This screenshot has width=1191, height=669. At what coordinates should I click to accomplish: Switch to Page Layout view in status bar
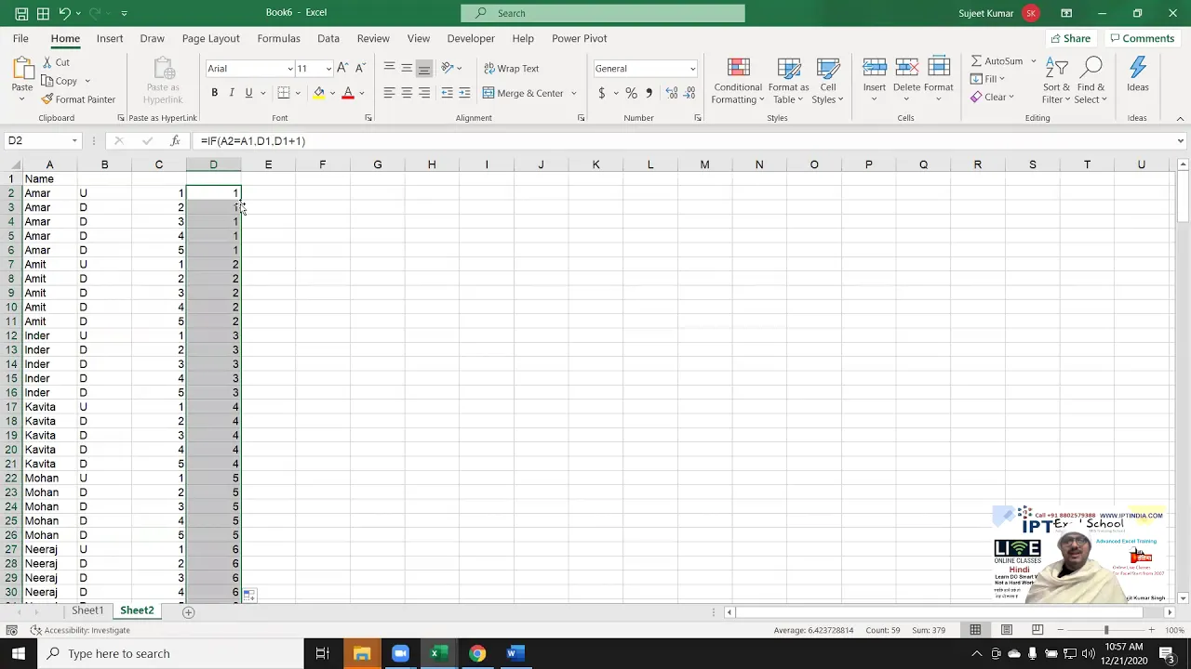click(x=1007, y=630)
